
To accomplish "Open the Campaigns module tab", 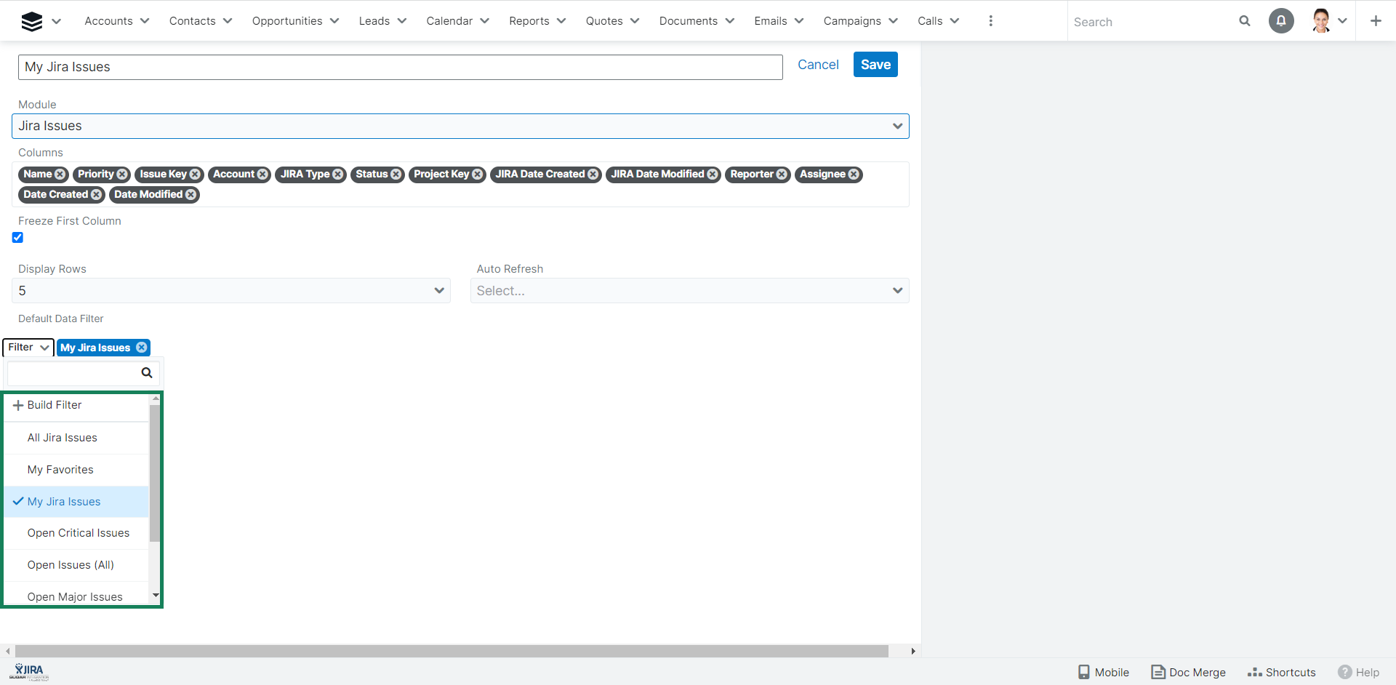I will tap(852, 21).
